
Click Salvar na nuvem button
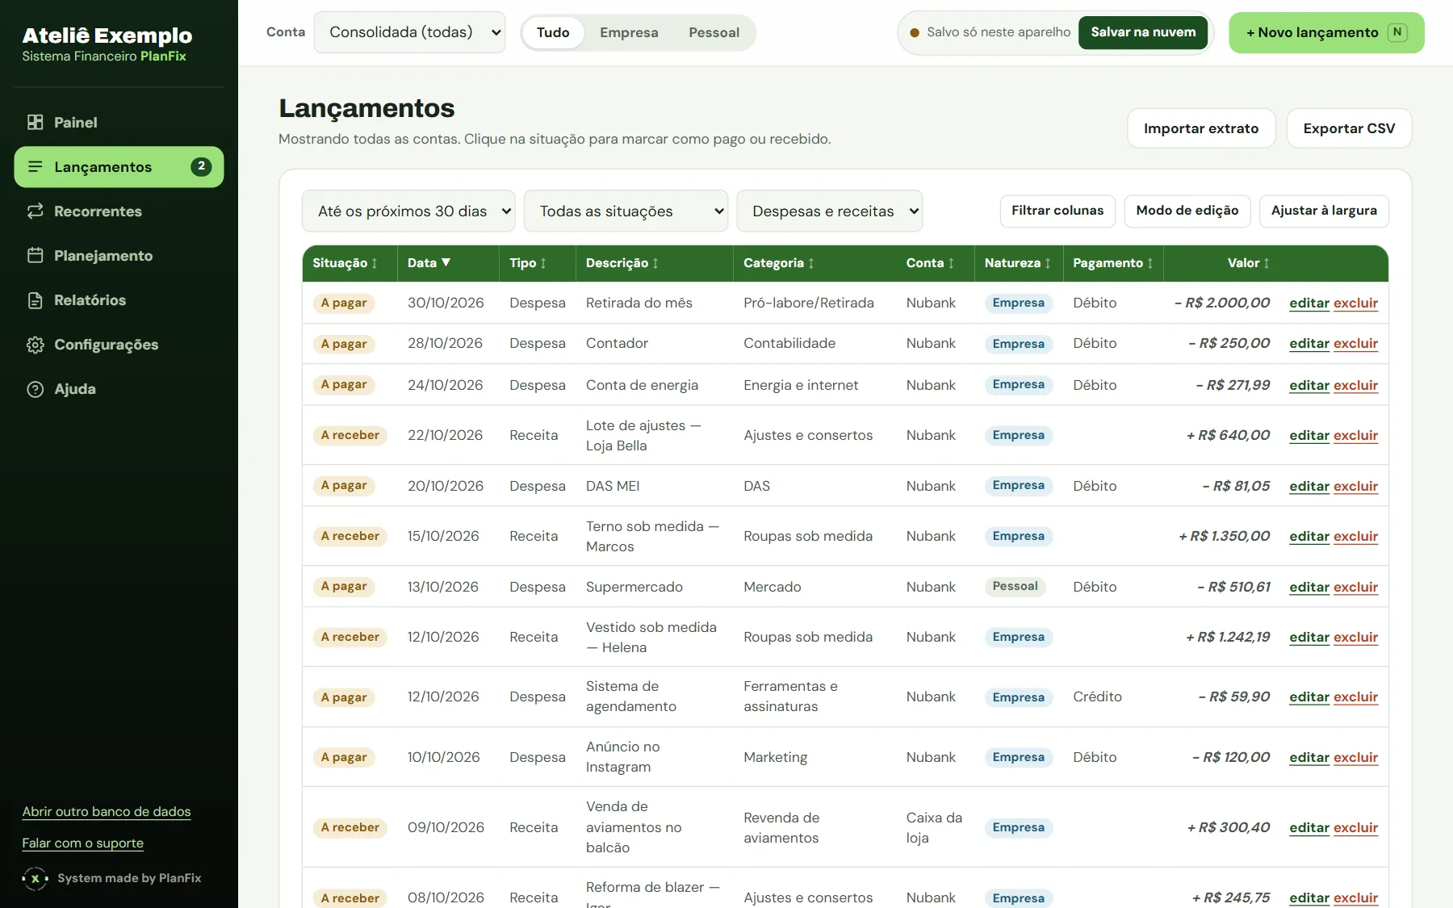tap(1143, 32)
